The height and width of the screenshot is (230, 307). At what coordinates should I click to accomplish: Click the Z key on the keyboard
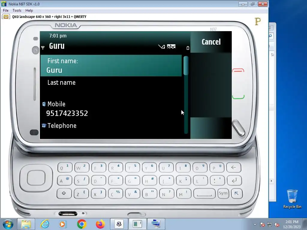(x=81, y=194)
